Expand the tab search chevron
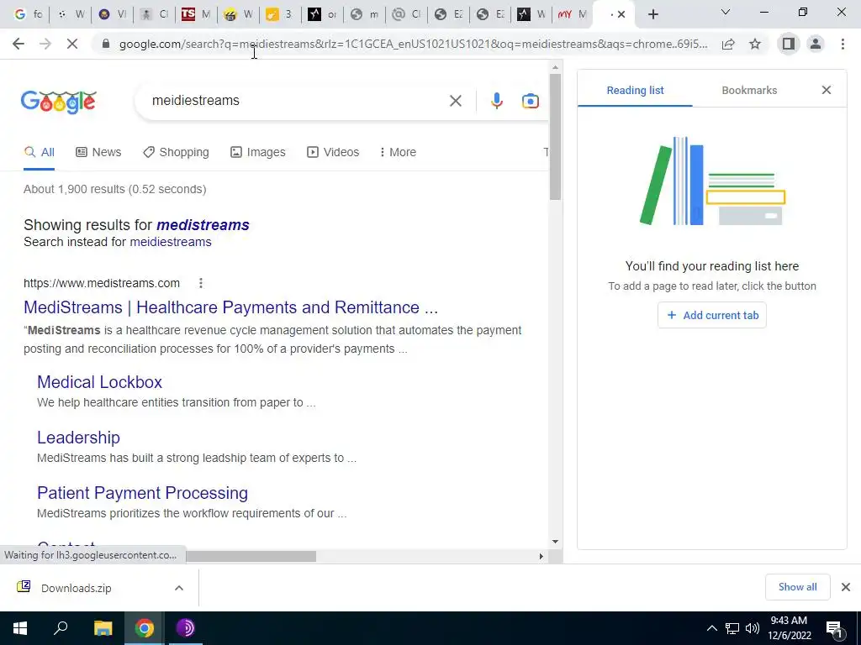The height and width of the screenshot is (645, 861). pos(726,12)
